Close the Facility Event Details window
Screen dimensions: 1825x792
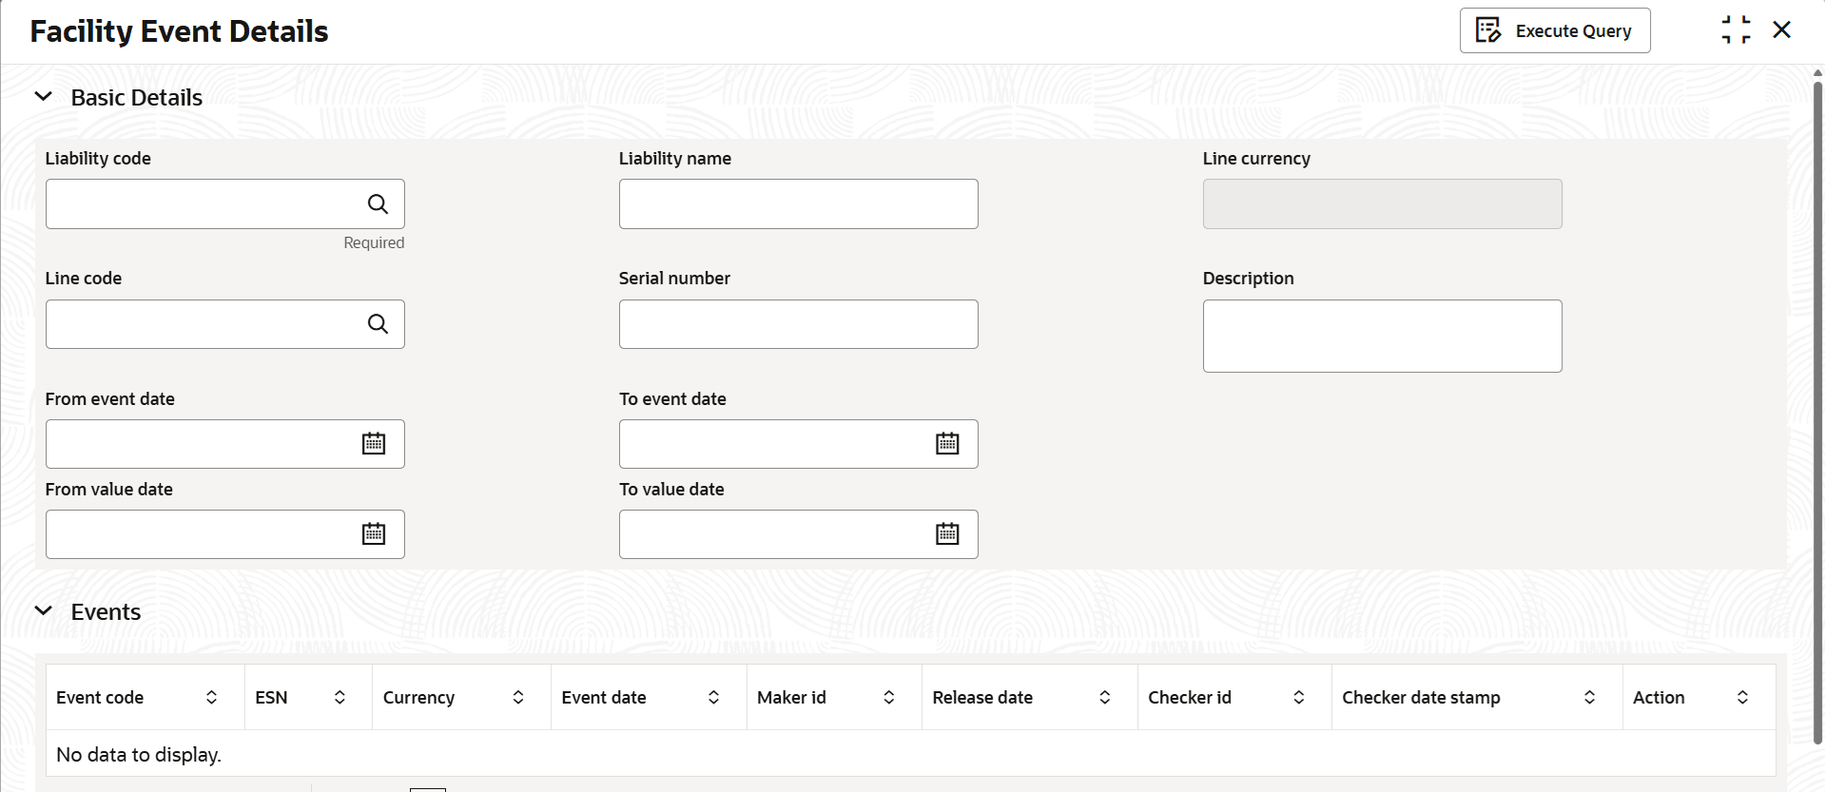pyautogui.click(x=1782, y=30)
